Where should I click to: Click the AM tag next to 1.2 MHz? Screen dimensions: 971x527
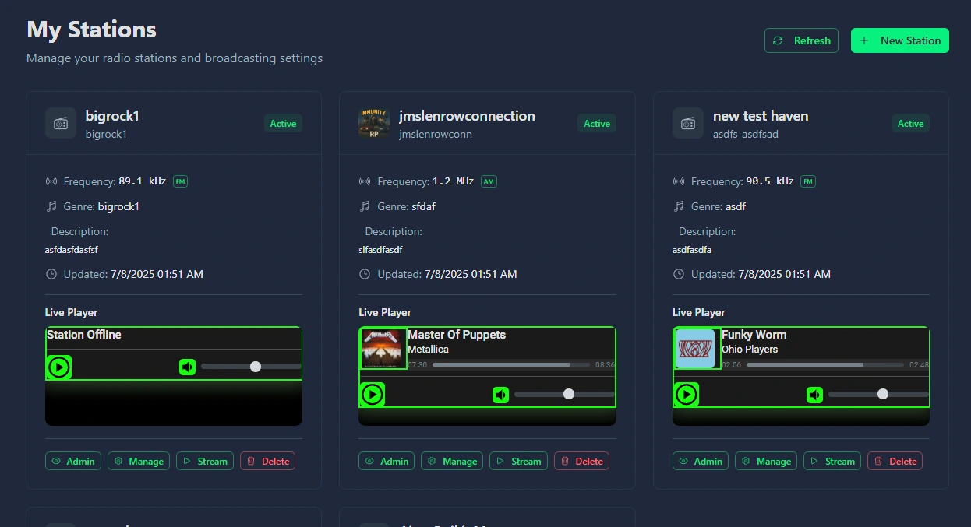click(489, 181)
